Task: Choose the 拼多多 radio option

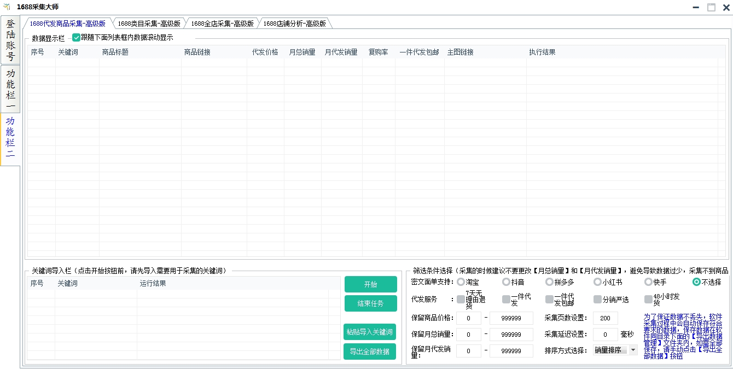Action: click(550, 282)
